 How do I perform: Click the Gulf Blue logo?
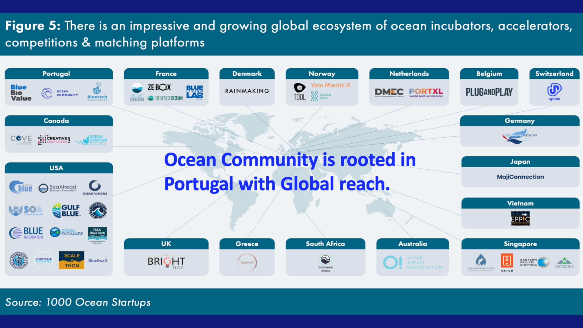[x=66, y=210]
